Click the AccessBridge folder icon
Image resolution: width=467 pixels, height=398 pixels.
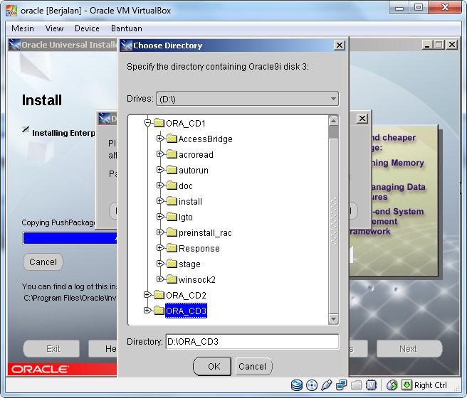[x=172, y=139]
